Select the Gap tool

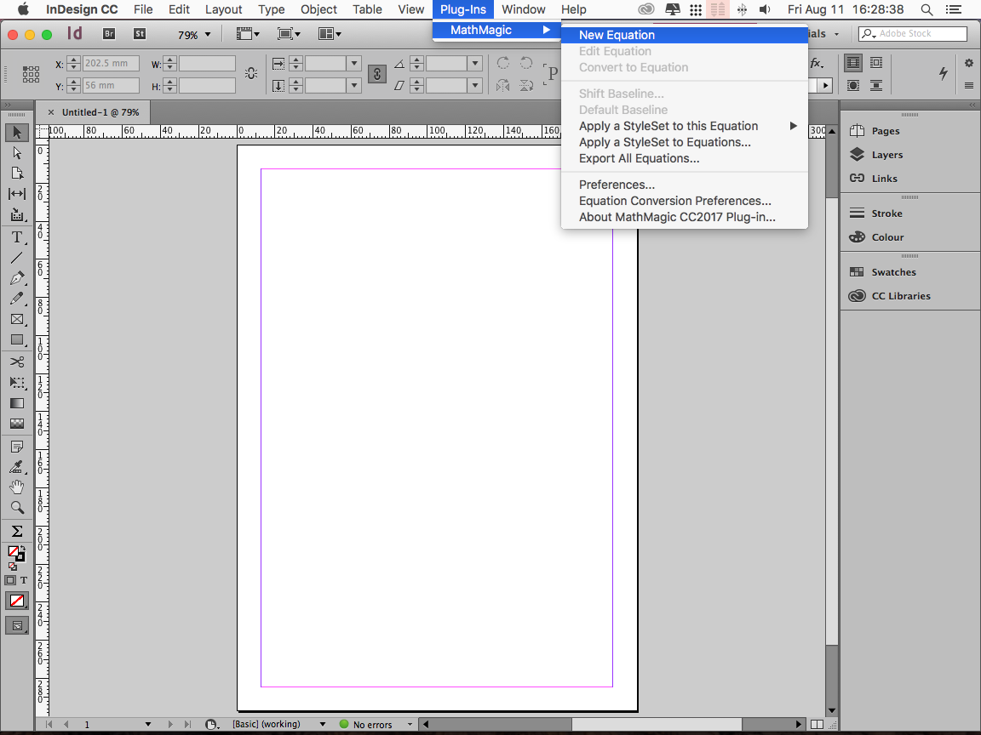[17, 194]
